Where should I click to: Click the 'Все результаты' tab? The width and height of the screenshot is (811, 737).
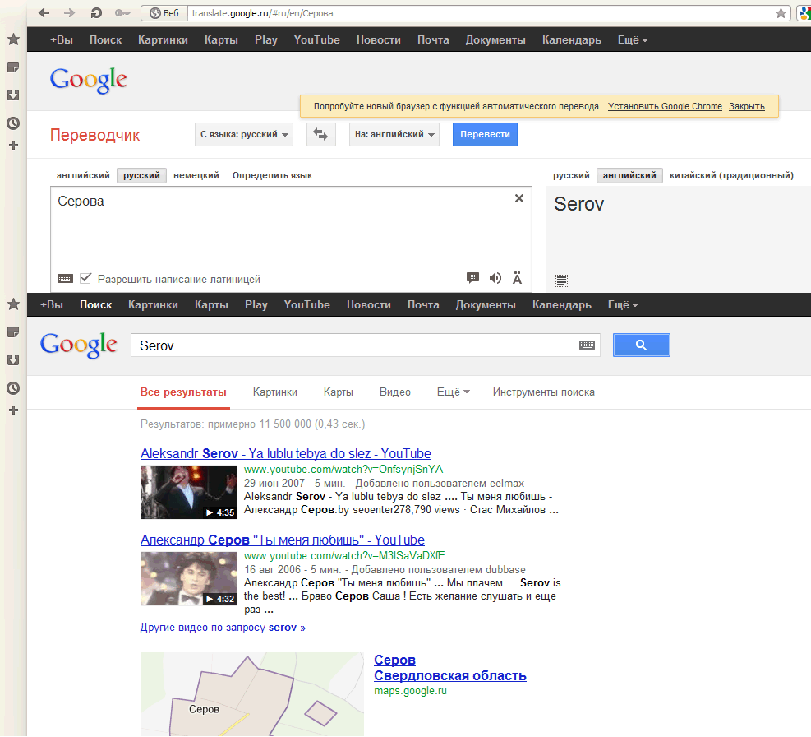pos(183,392)
